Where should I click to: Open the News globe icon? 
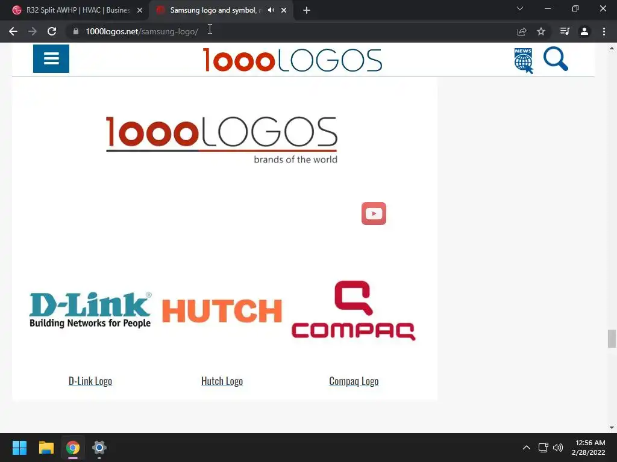click(x=524, y=61)
